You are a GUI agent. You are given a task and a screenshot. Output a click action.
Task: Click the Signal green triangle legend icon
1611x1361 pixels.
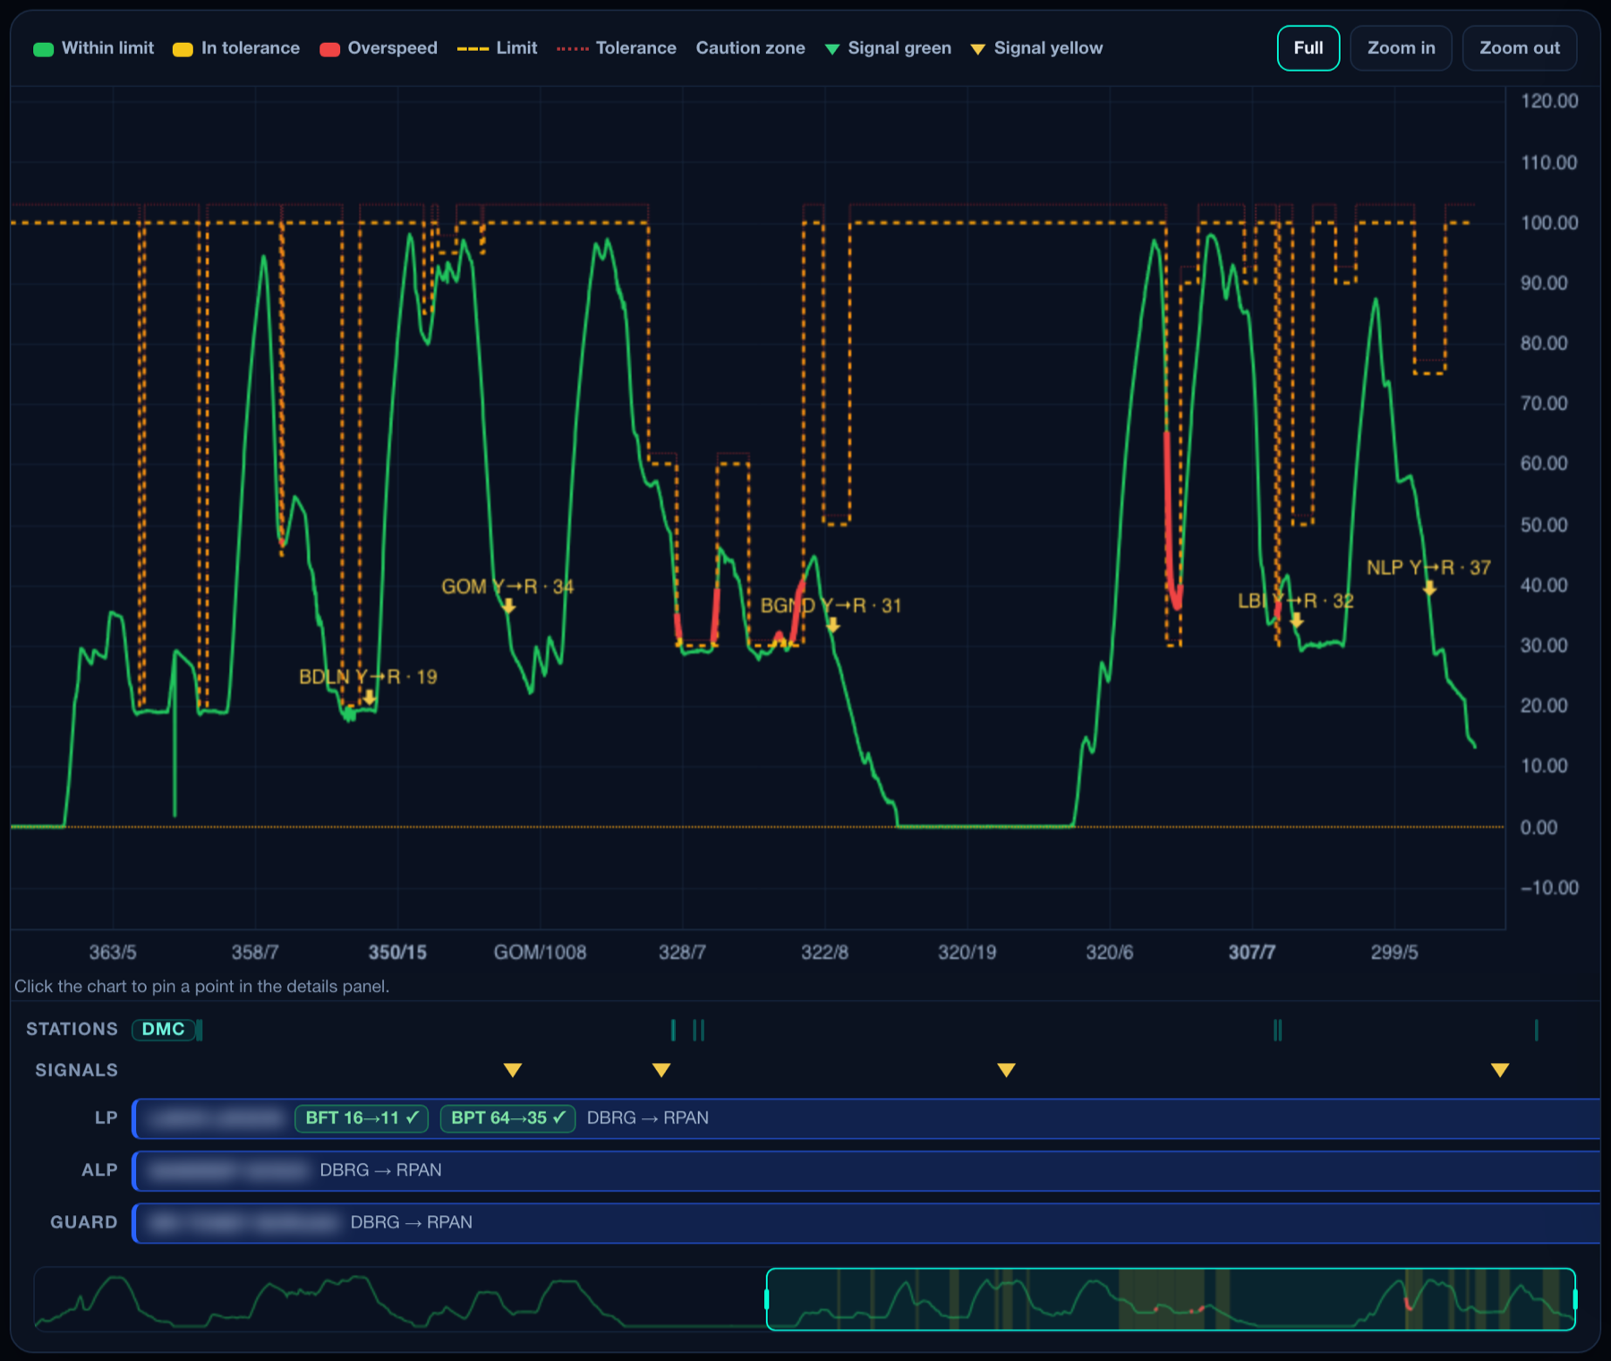(832, 49)
